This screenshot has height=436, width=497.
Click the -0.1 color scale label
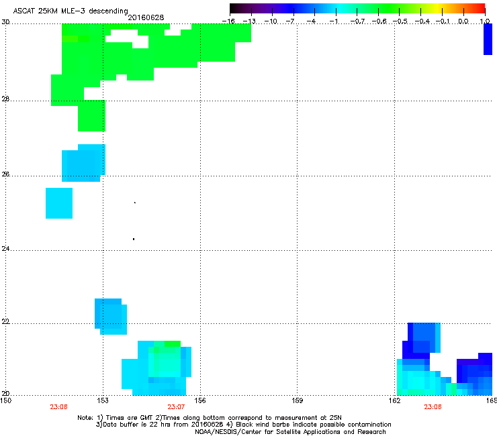click(x=443, y=21)
